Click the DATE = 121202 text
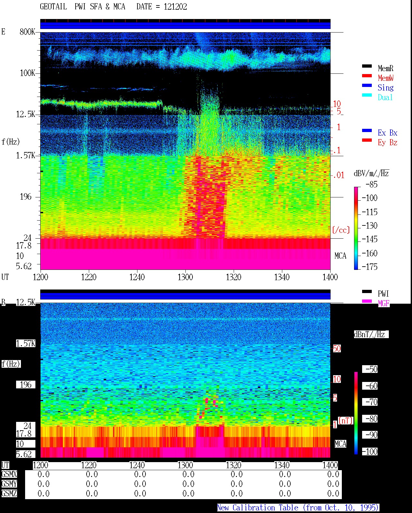Image resolution: width=412 pixels, height=513 pixels. [162, 7]
